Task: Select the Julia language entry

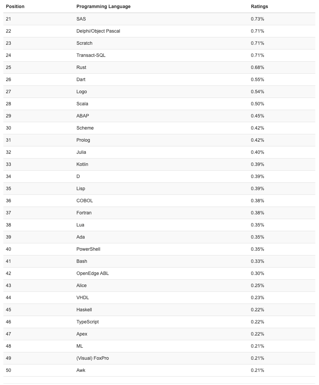Action: (x=81, y=152)
